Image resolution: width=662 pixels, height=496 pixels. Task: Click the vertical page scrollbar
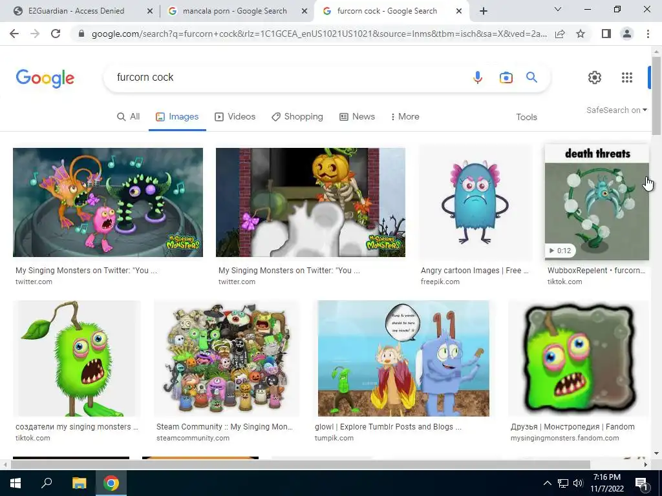coord(656,96)
